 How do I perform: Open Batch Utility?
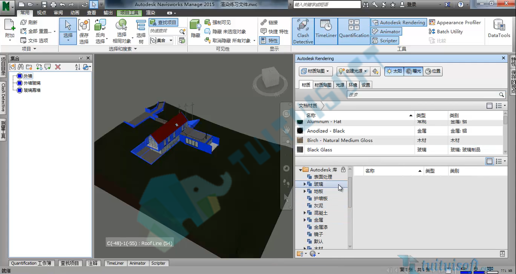click(446, 32)
